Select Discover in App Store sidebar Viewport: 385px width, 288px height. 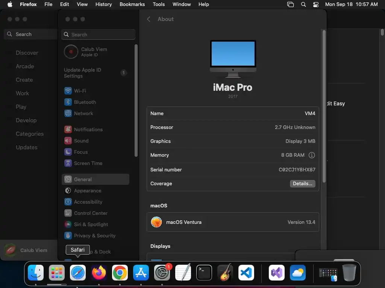27,53
